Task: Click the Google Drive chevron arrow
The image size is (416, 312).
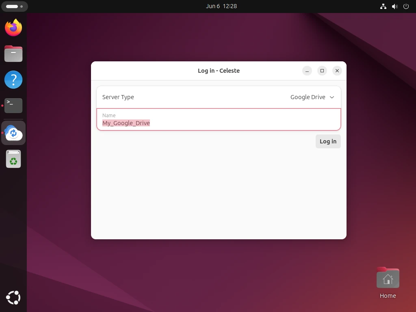Action: click(331, 97)
